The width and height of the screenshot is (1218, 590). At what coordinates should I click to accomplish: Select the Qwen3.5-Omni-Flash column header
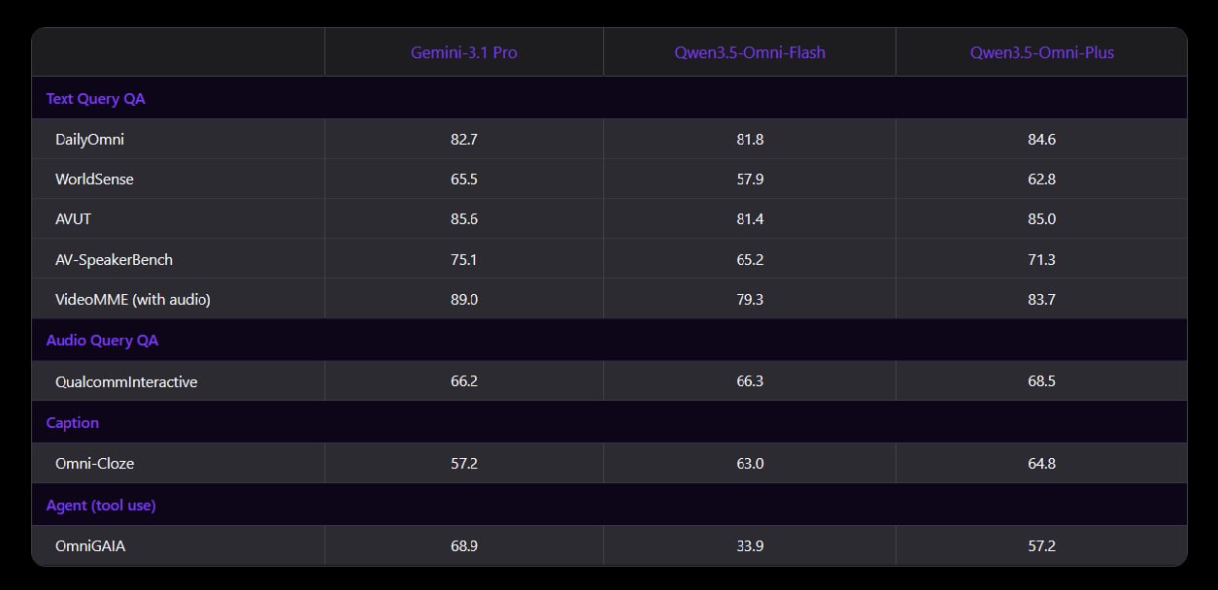tap(750, 52)
